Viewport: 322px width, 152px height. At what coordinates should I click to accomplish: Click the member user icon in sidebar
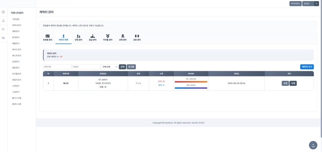click(x=3, y=21)
